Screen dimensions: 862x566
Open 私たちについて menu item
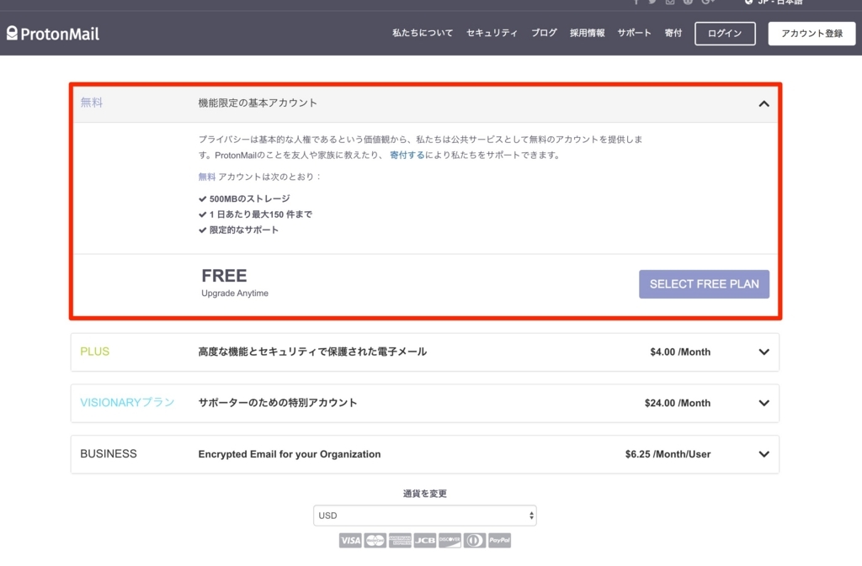[x=423, y=33]
